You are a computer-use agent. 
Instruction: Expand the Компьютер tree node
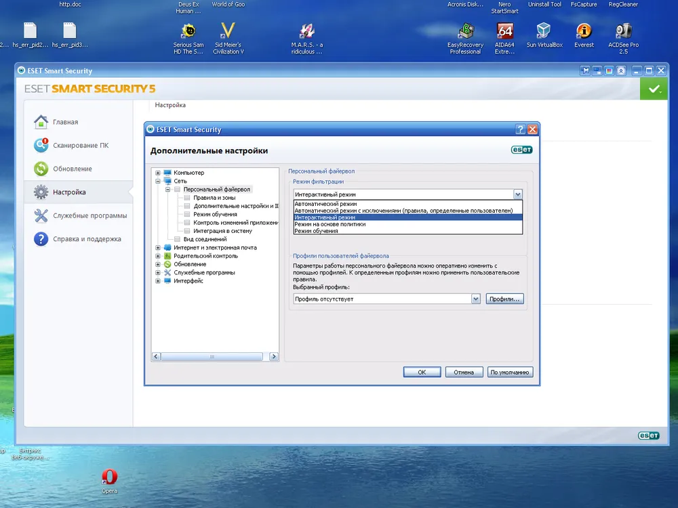pos(158,173)
